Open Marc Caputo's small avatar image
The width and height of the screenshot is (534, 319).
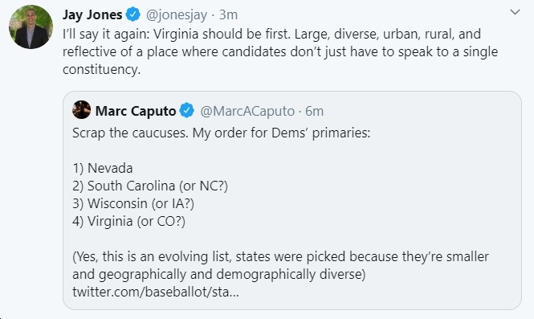[x=81, y=110]
